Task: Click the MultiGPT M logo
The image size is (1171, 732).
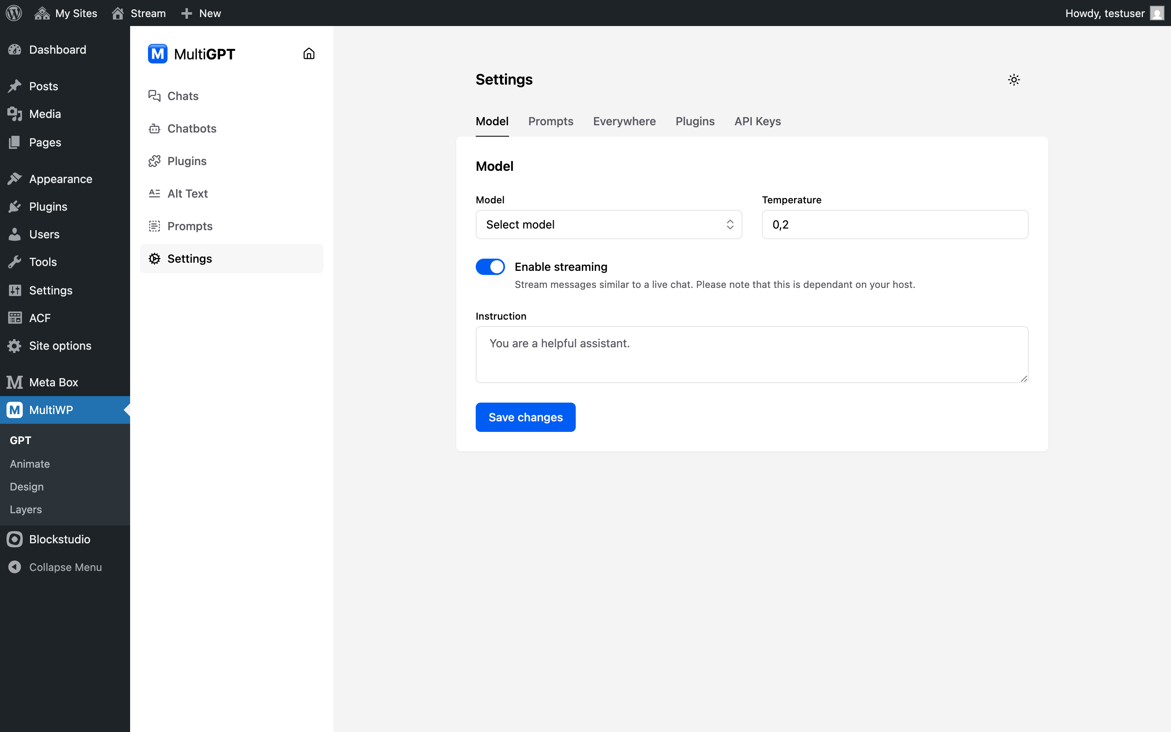Action: [x=158, y=54]
